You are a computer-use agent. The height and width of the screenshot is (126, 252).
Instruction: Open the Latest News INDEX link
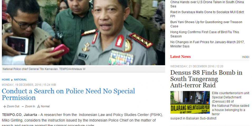[246, 57]
